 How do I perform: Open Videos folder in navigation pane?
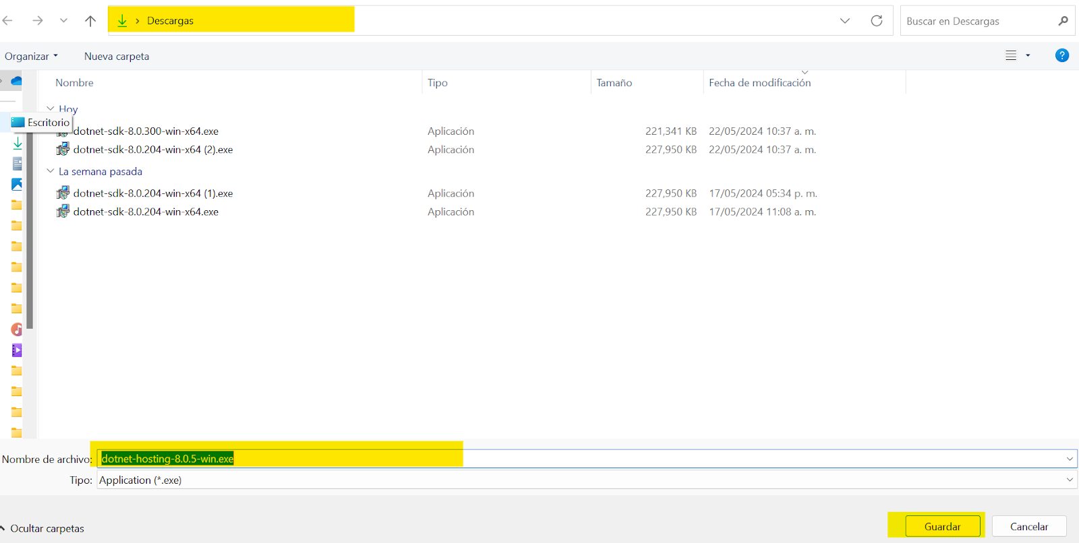[17, 350]
